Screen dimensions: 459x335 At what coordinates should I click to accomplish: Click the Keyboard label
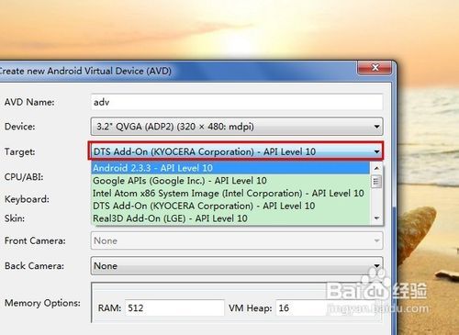[27, 199]
